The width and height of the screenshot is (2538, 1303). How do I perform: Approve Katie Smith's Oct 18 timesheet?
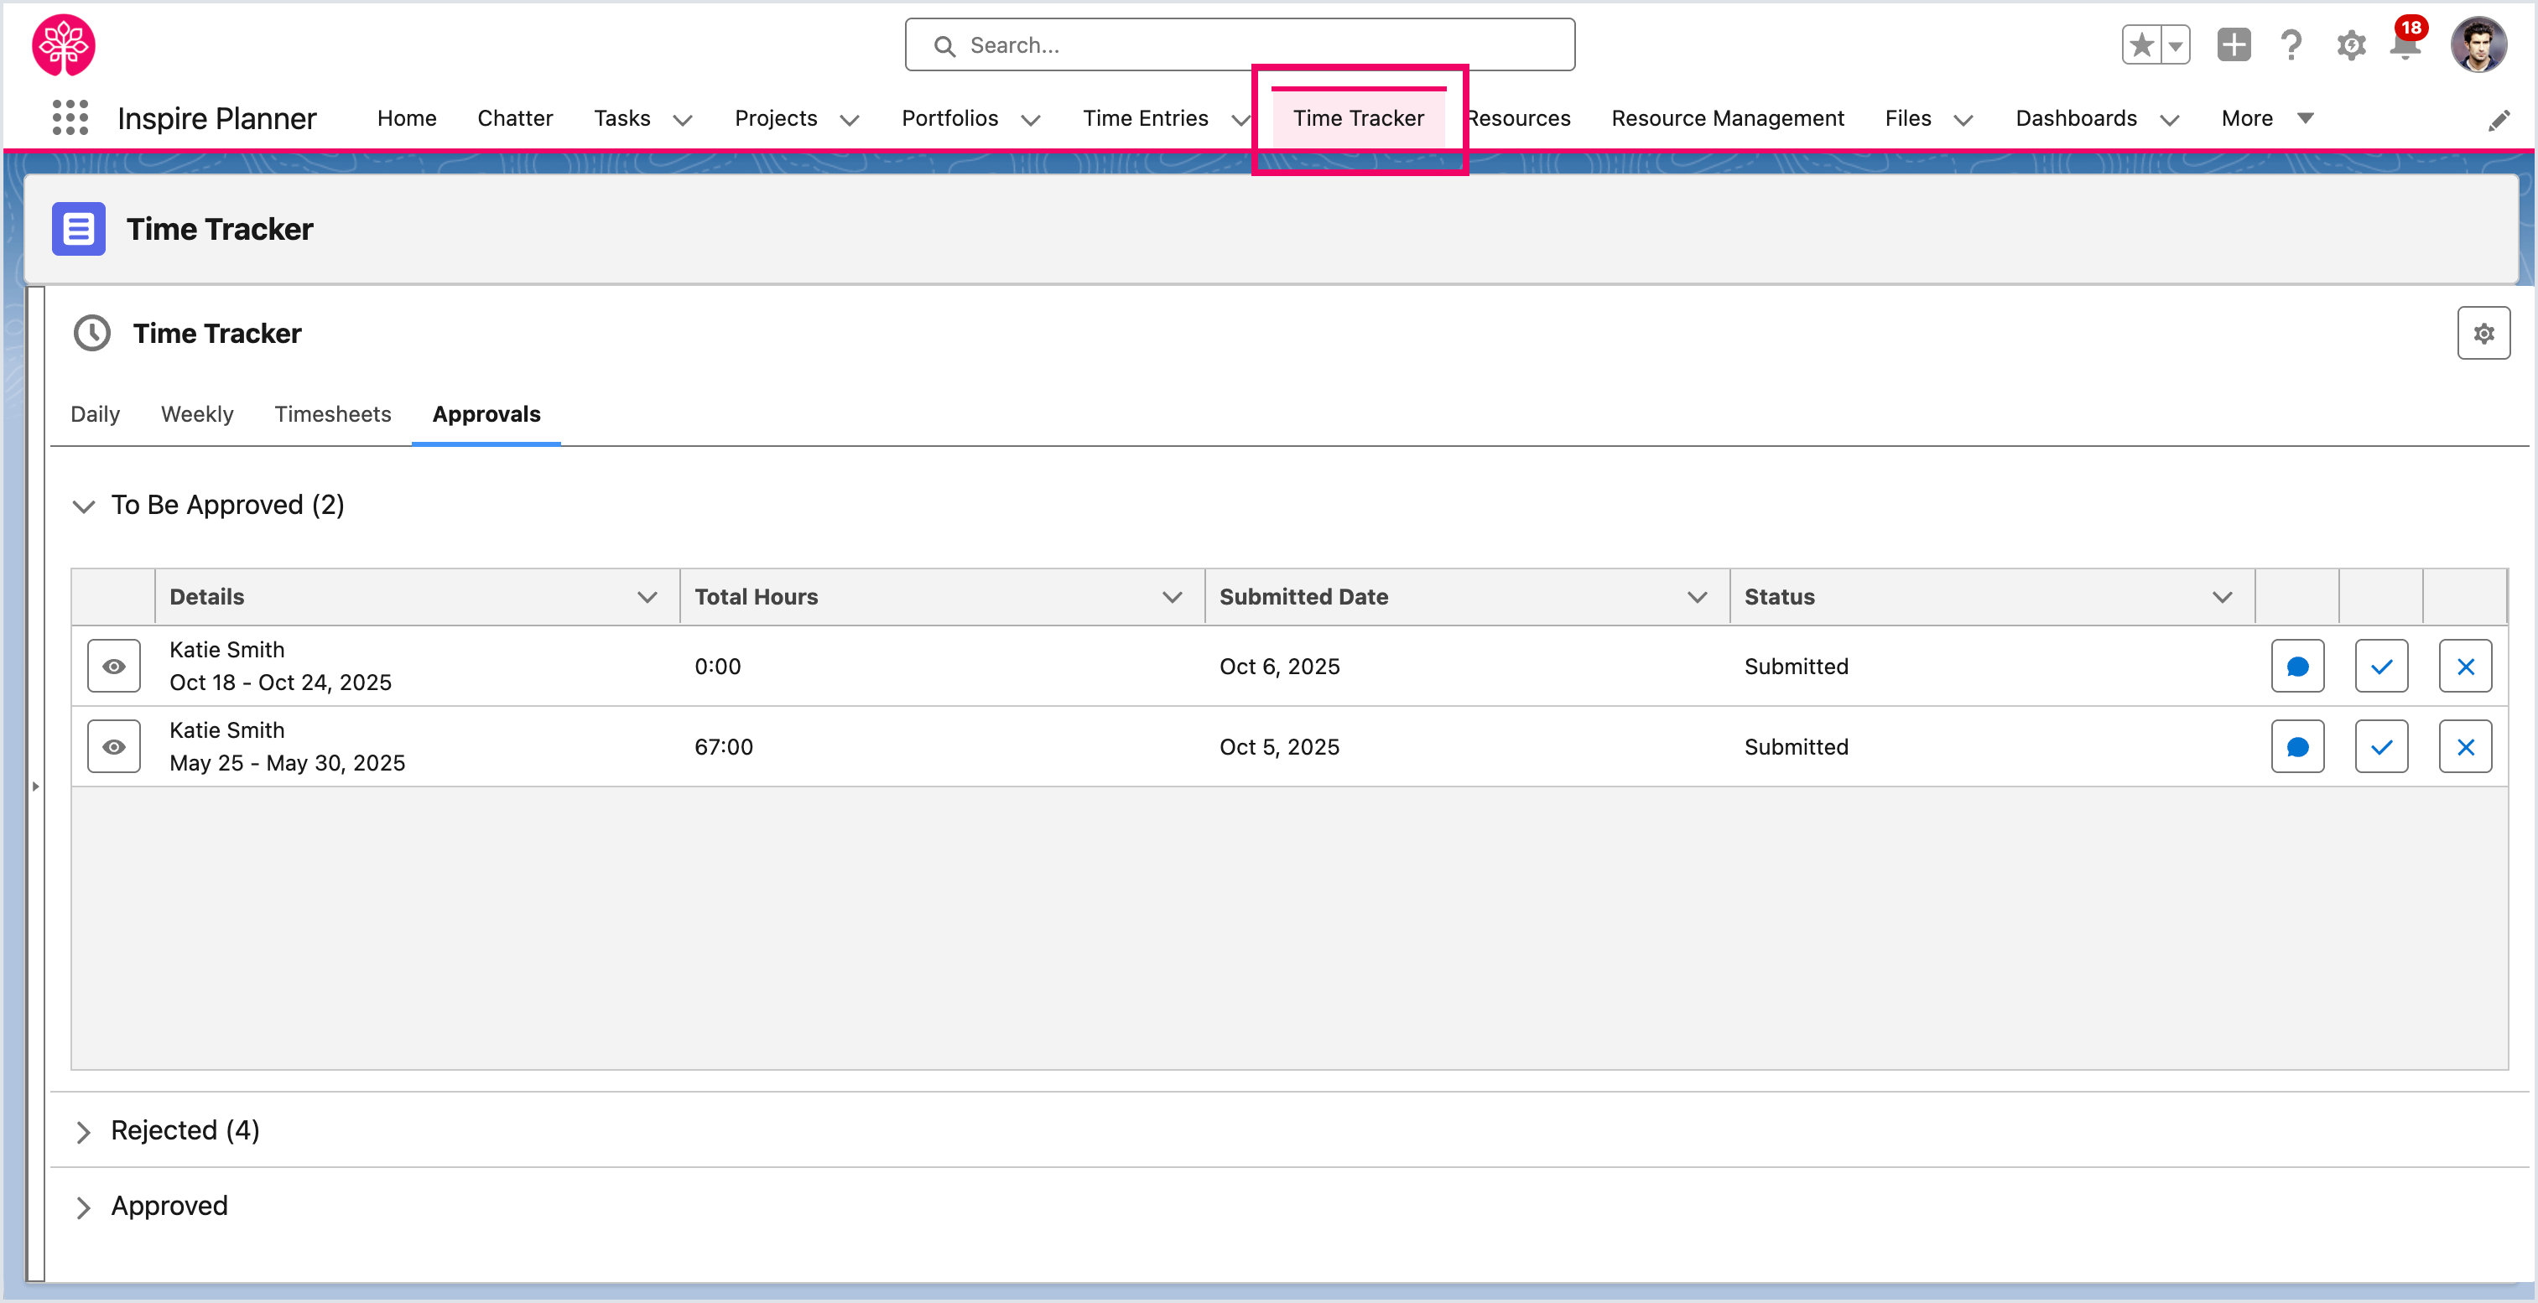click(x=2380, y=667)
